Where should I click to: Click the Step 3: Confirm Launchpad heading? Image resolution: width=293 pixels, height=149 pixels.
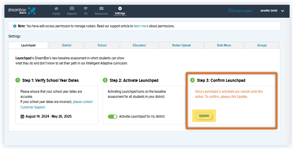click(221, 80)
